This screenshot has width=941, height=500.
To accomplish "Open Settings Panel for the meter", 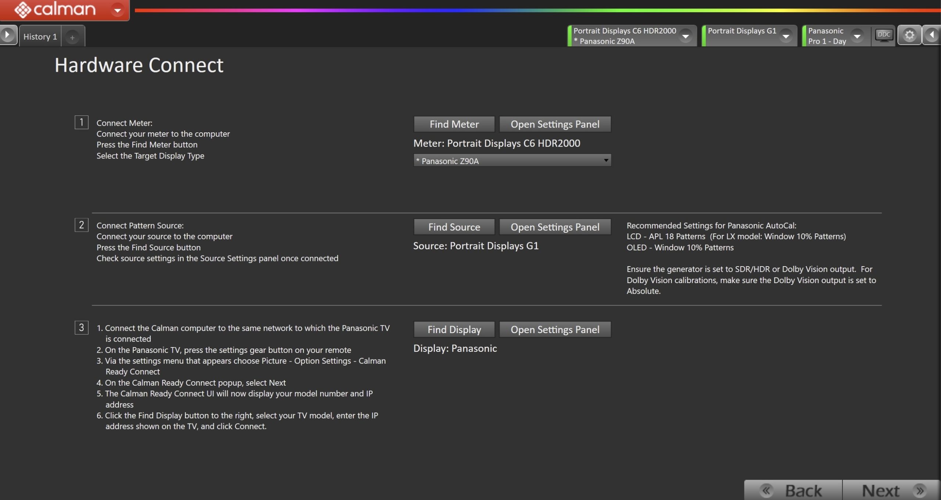I will pyautogui.click(x=555, y=124).
